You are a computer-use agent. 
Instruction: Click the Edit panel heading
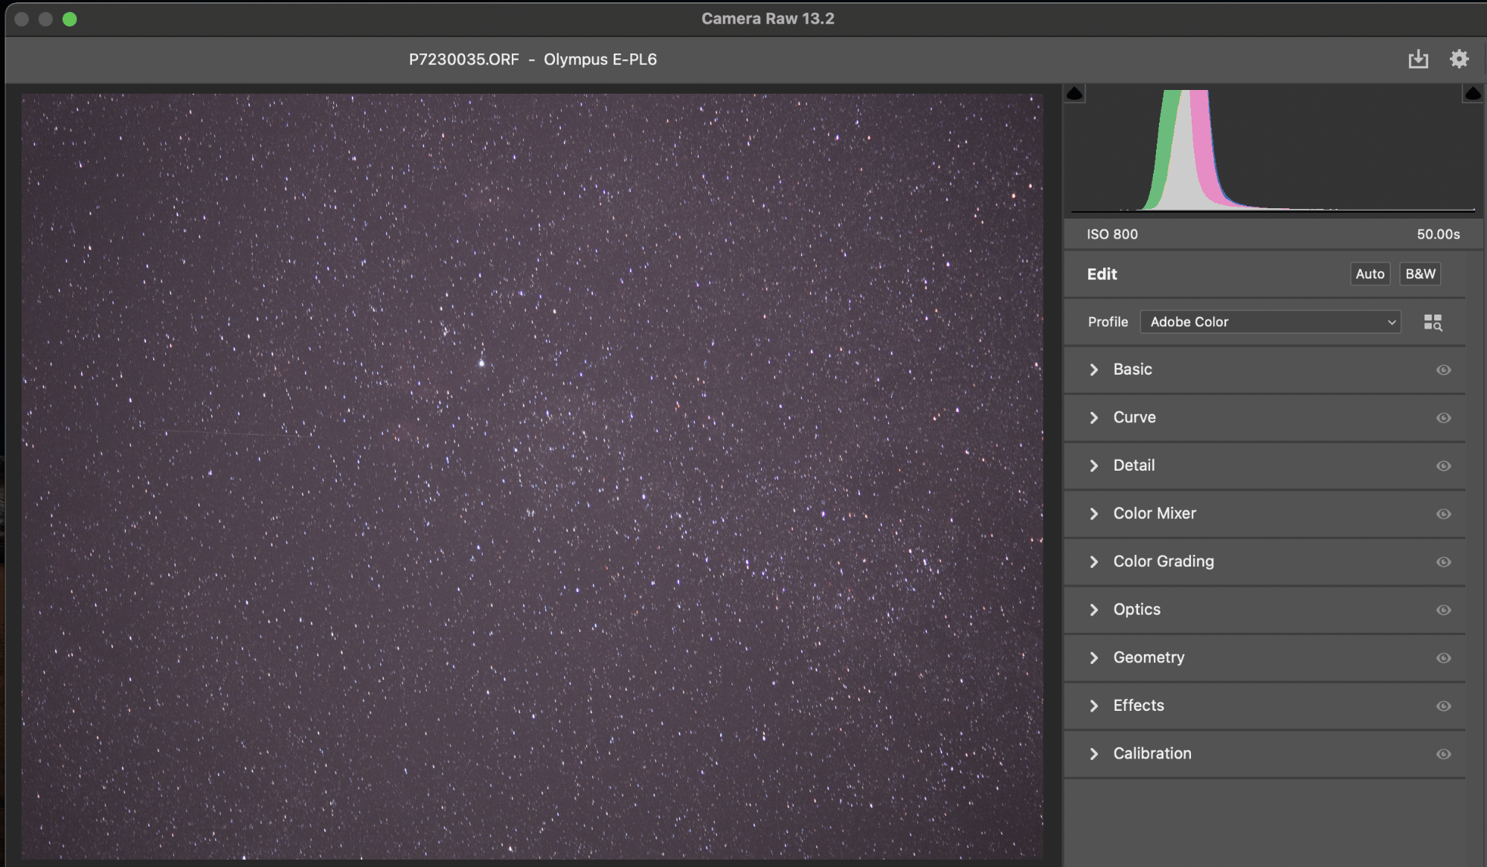coord(1102,274)
